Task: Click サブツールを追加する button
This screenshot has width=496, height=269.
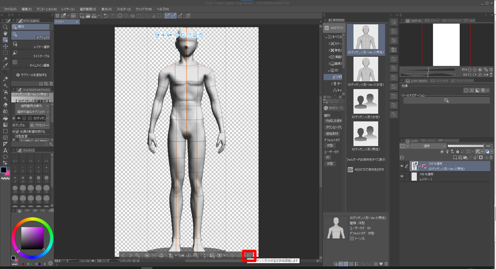Action: coord(31,75)
